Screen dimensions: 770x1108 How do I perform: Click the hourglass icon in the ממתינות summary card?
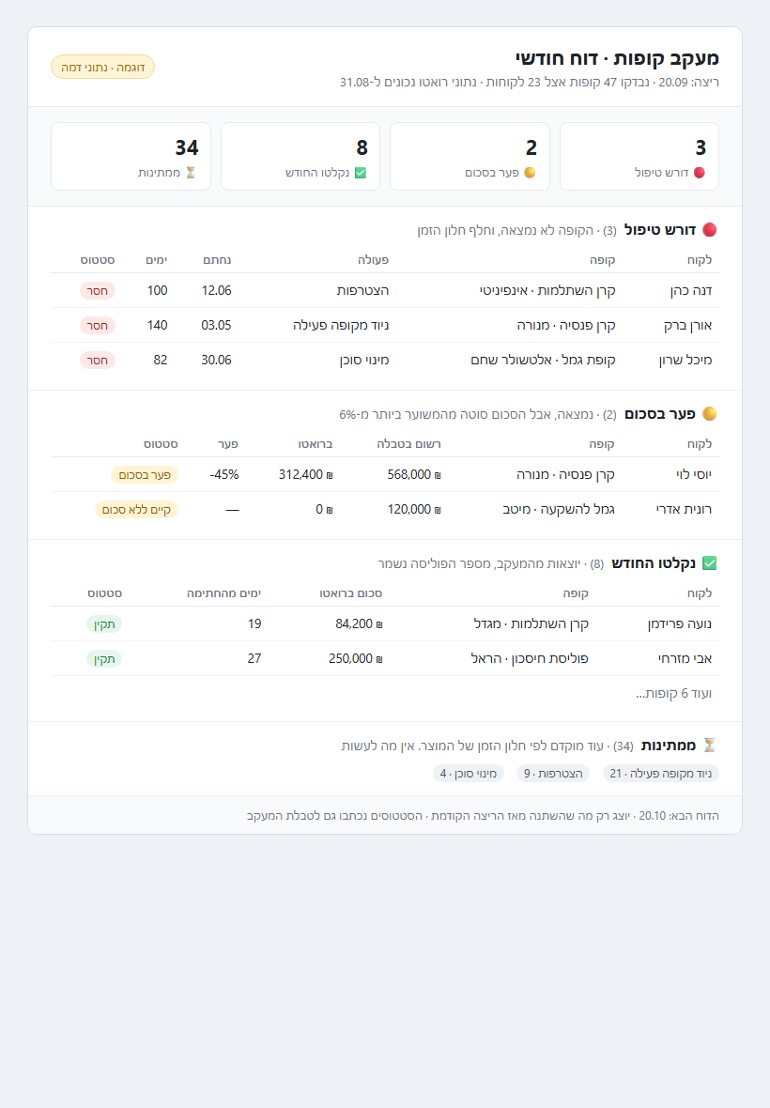pyautogui.click(x=191, y=173)
